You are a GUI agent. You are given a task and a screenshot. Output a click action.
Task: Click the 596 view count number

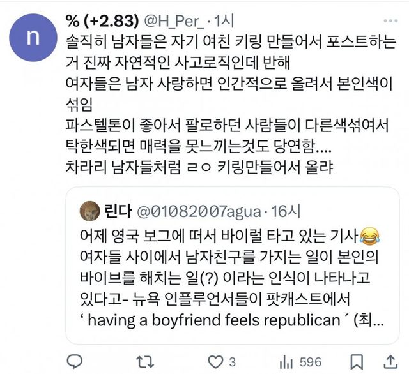click(311, 361)
